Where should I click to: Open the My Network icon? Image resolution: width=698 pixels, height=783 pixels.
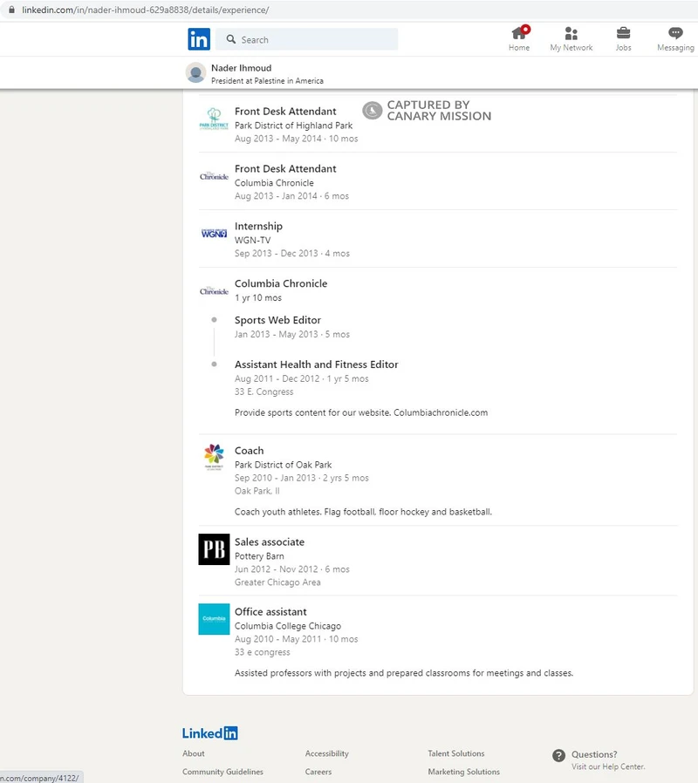click(571, 33)
